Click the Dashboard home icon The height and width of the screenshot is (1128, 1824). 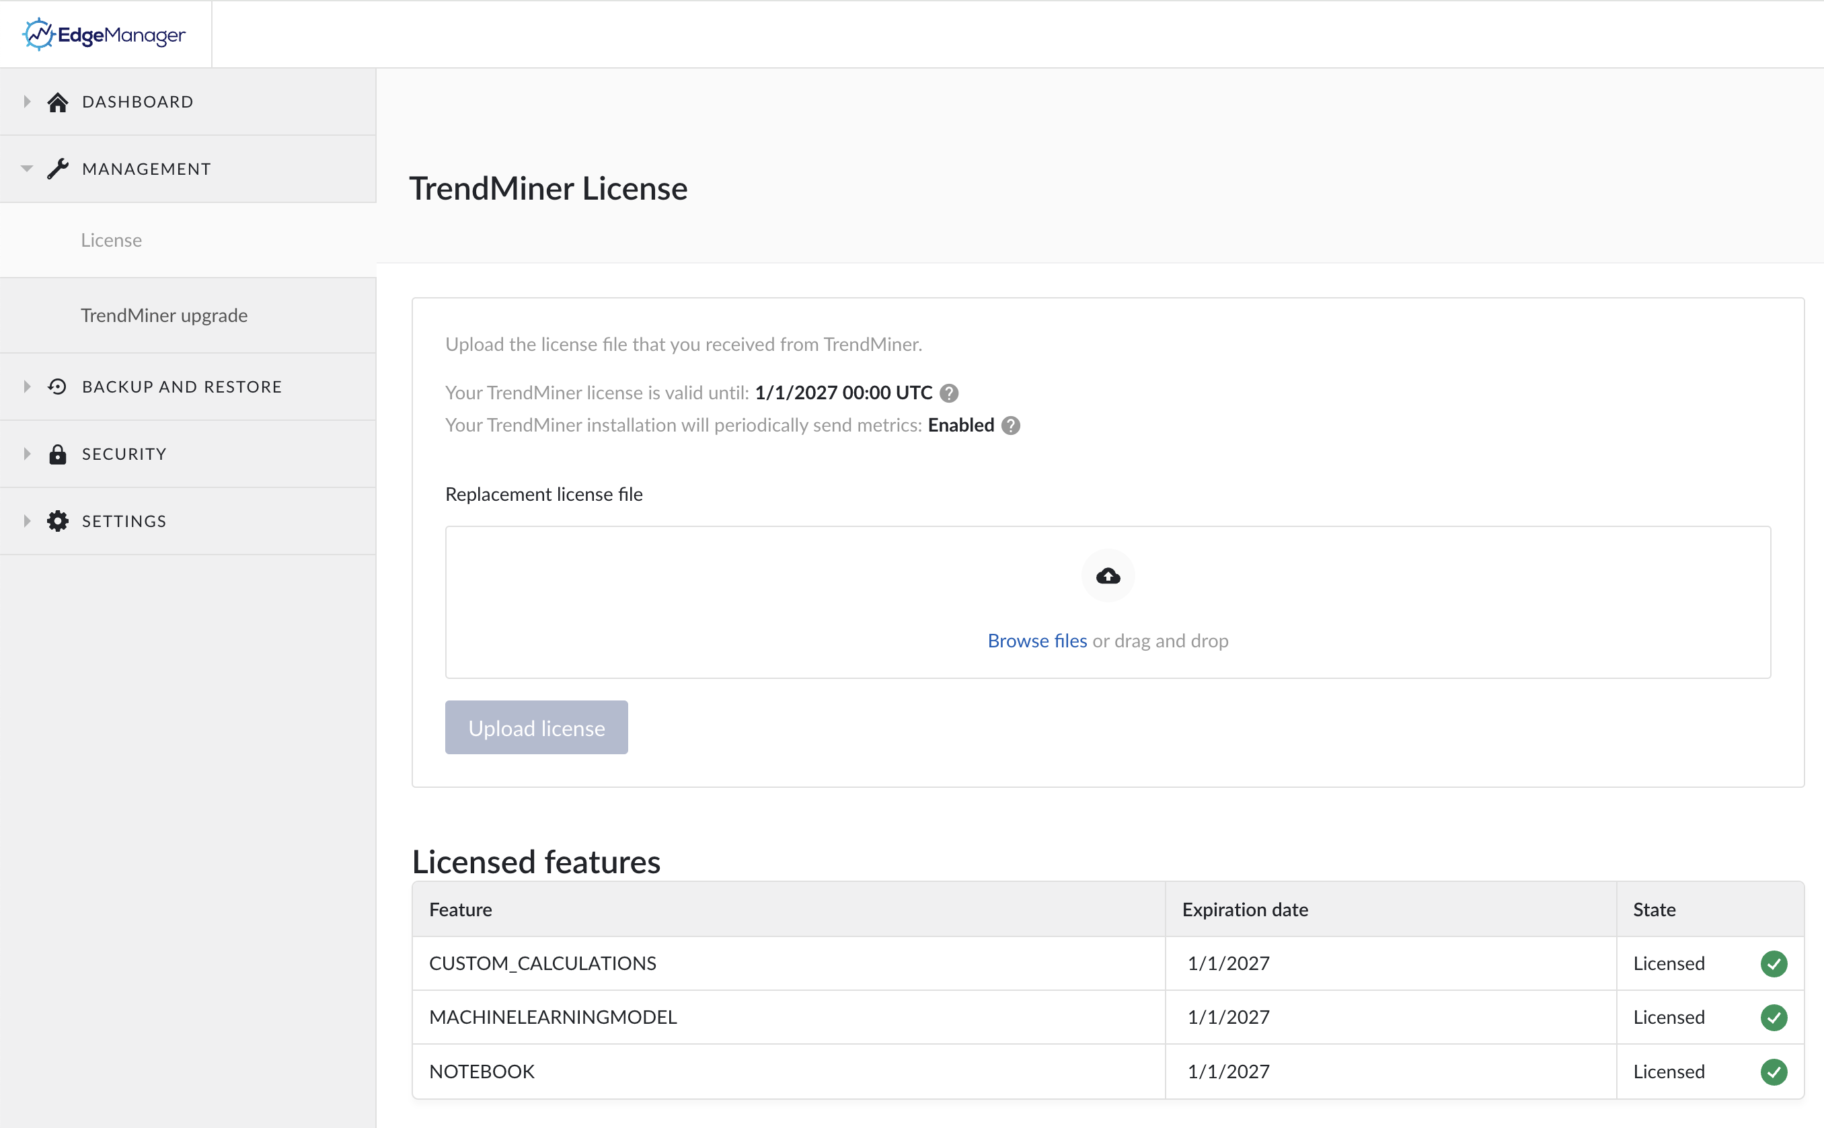57,102
